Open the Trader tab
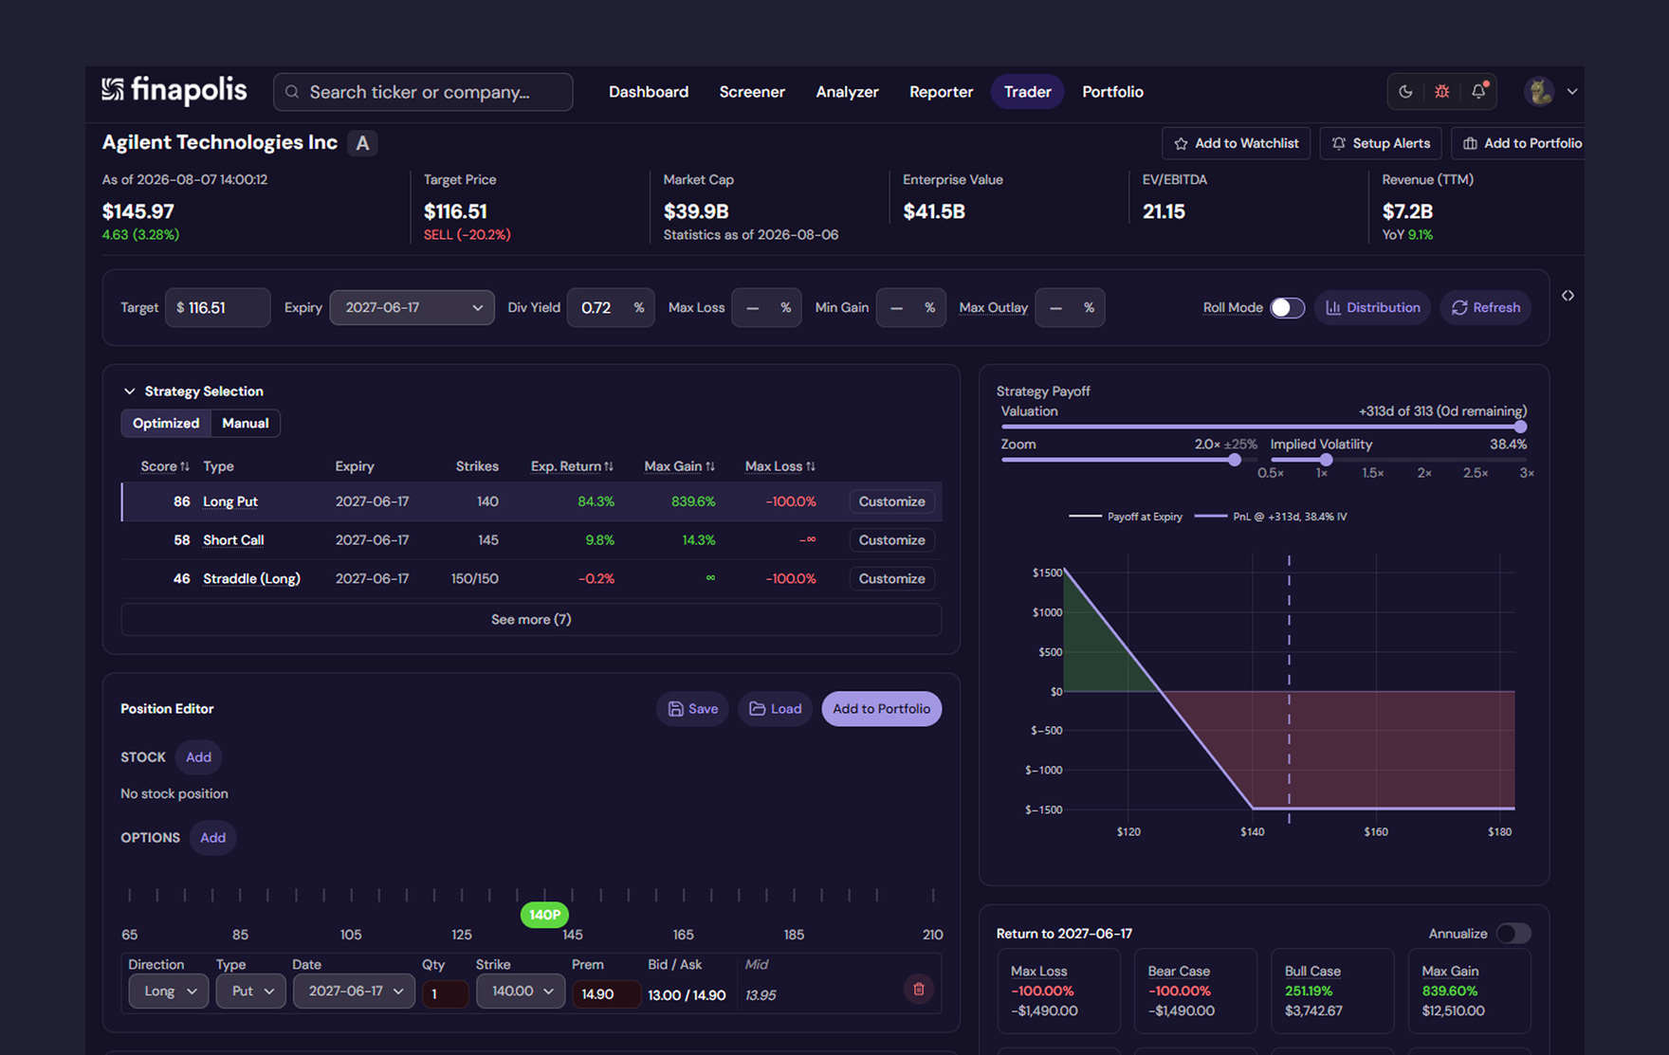This screenshot has width=1669, height=1055. [1028, 92]
